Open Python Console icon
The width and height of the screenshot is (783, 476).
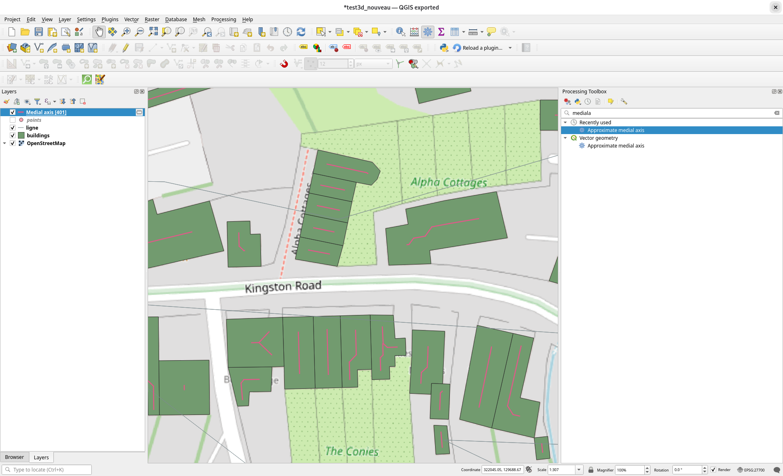(444, 48)
